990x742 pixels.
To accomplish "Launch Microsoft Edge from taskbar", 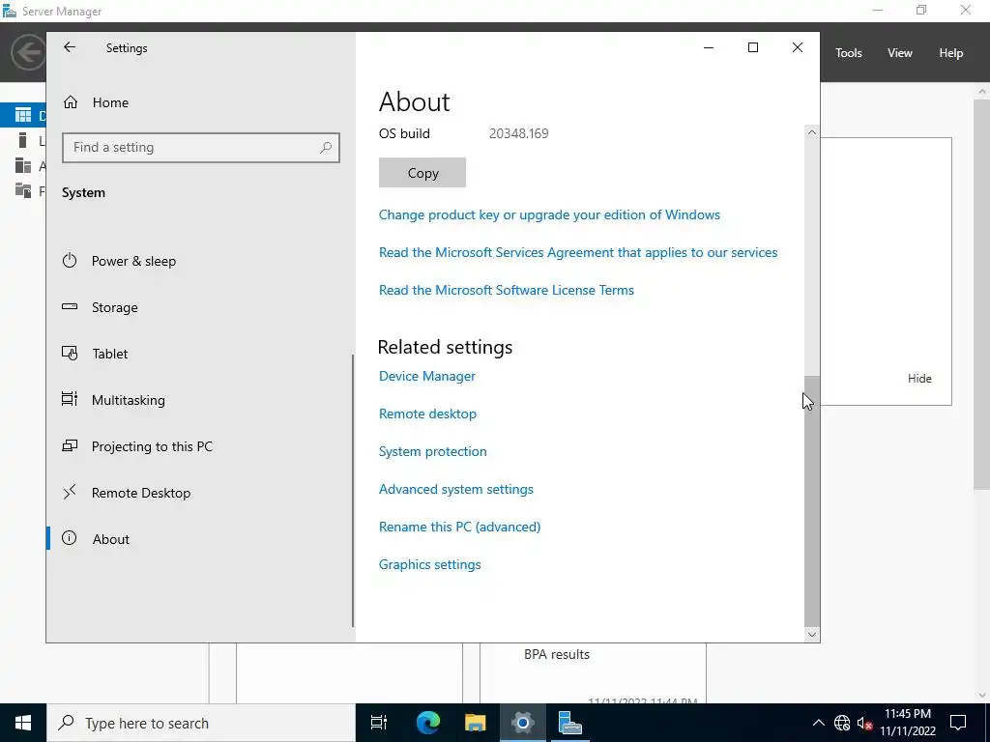I will pos(427,723).
